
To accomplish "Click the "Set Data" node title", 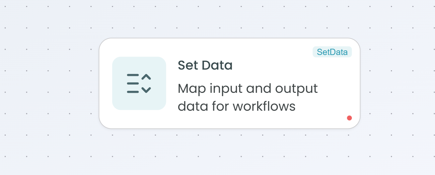I will point(205,66).
